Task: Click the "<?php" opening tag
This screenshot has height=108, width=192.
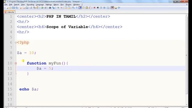Action: (x=23, y=43)
